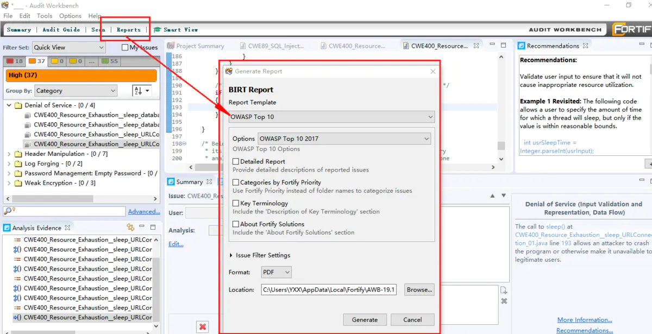Select the Critical issues tab showing 18

coord(15,61)
